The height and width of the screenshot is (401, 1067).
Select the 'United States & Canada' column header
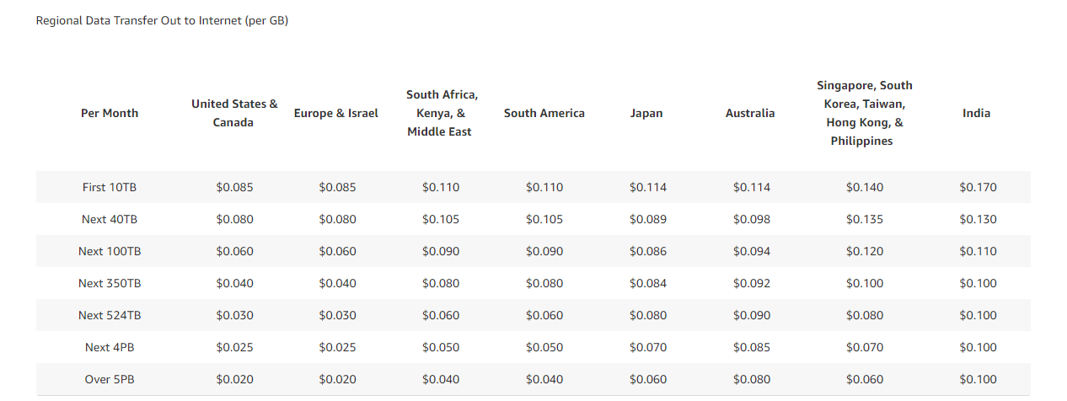(x=234, y=113)
